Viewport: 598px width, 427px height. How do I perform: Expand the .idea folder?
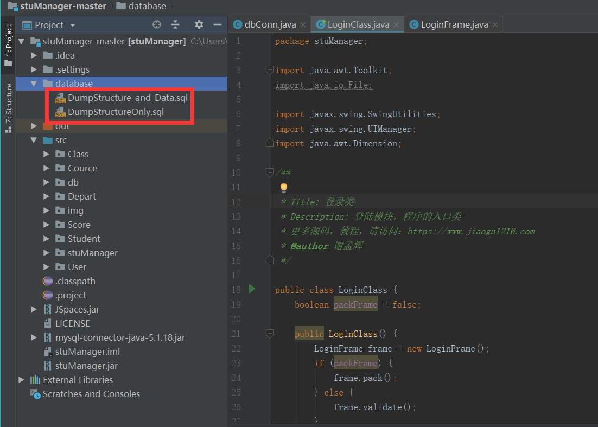34,55
